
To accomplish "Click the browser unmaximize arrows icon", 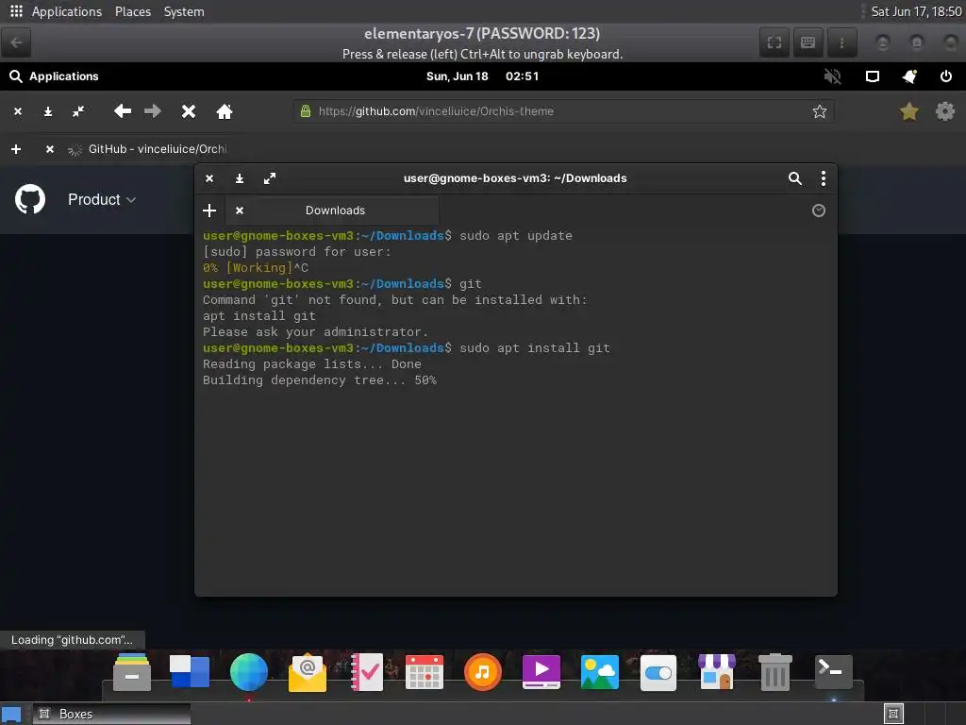I will point(78,111).
